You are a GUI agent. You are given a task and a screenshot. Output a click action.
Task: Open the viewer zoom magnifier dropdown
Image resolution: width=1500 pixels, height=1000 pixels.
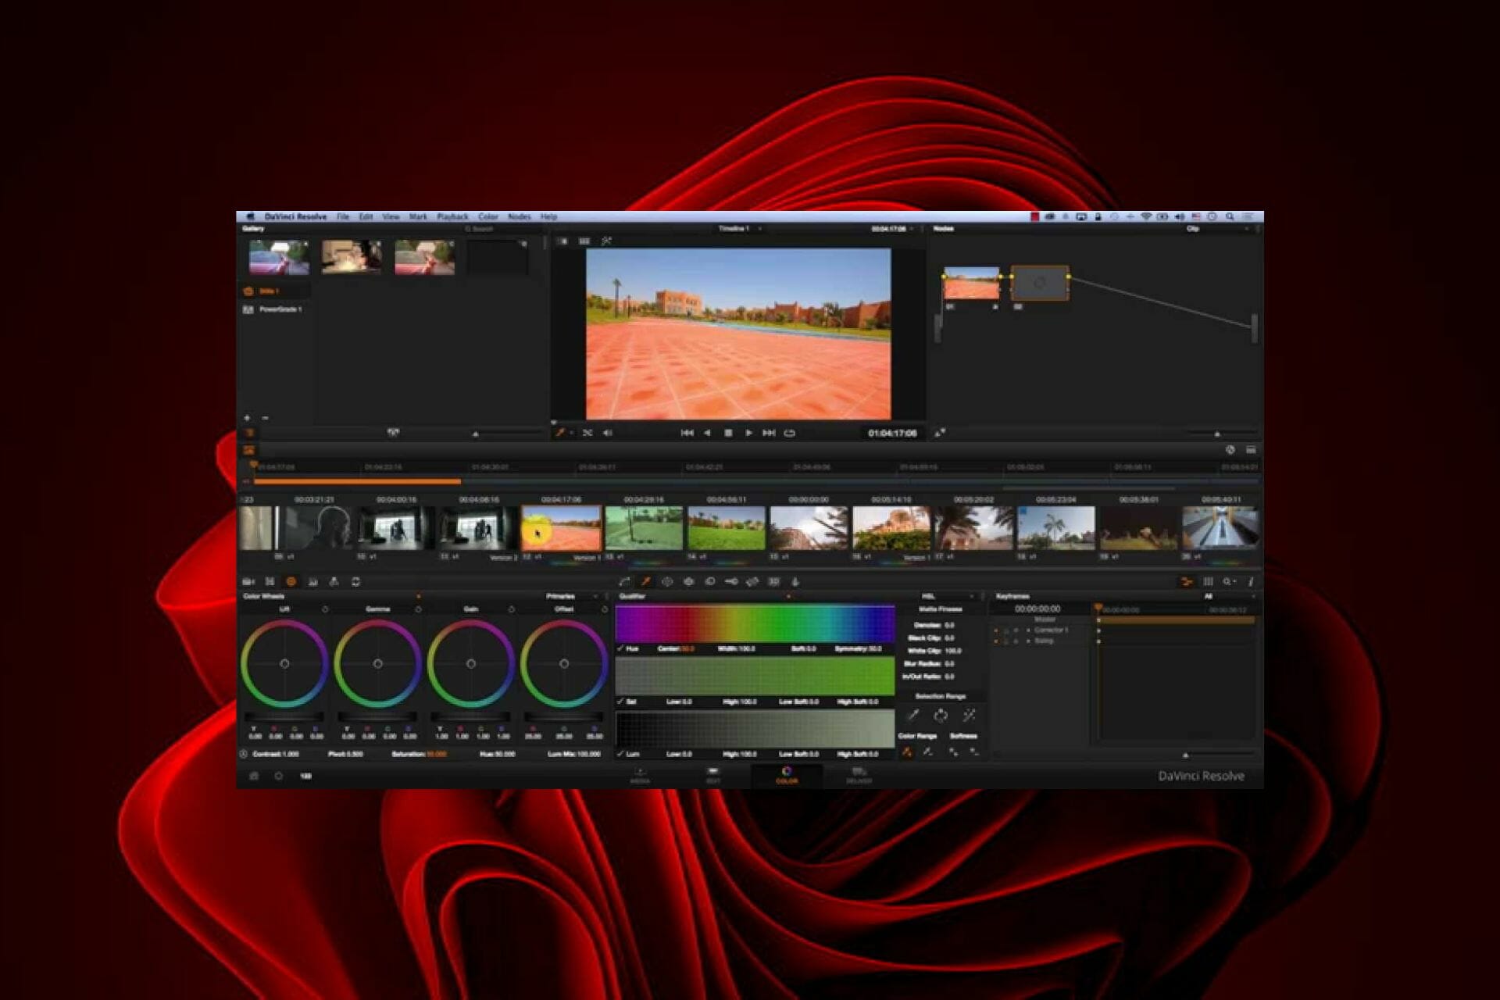tap(1230, 581)
